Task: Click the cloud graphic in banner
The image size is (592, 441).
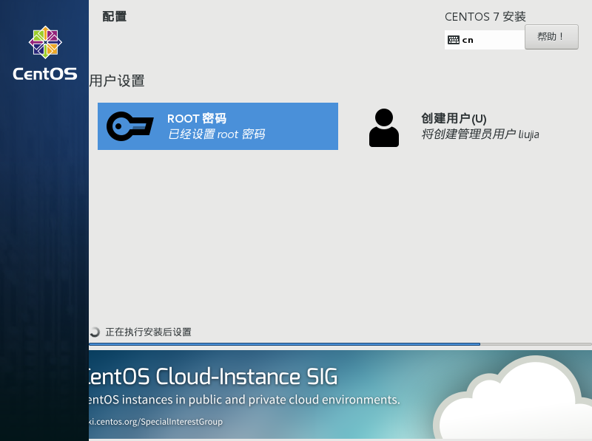Action: pos(514,397)
